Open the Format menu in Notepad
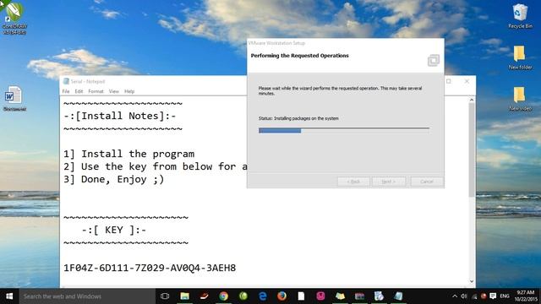Image resolution: width=541 pixels, height=304 pixels. click(96, 91)
